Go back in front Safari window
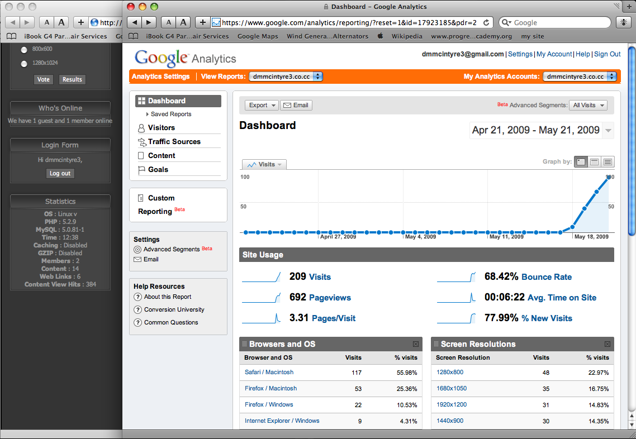Screen dimensions: 636x439 pos(135,22)
